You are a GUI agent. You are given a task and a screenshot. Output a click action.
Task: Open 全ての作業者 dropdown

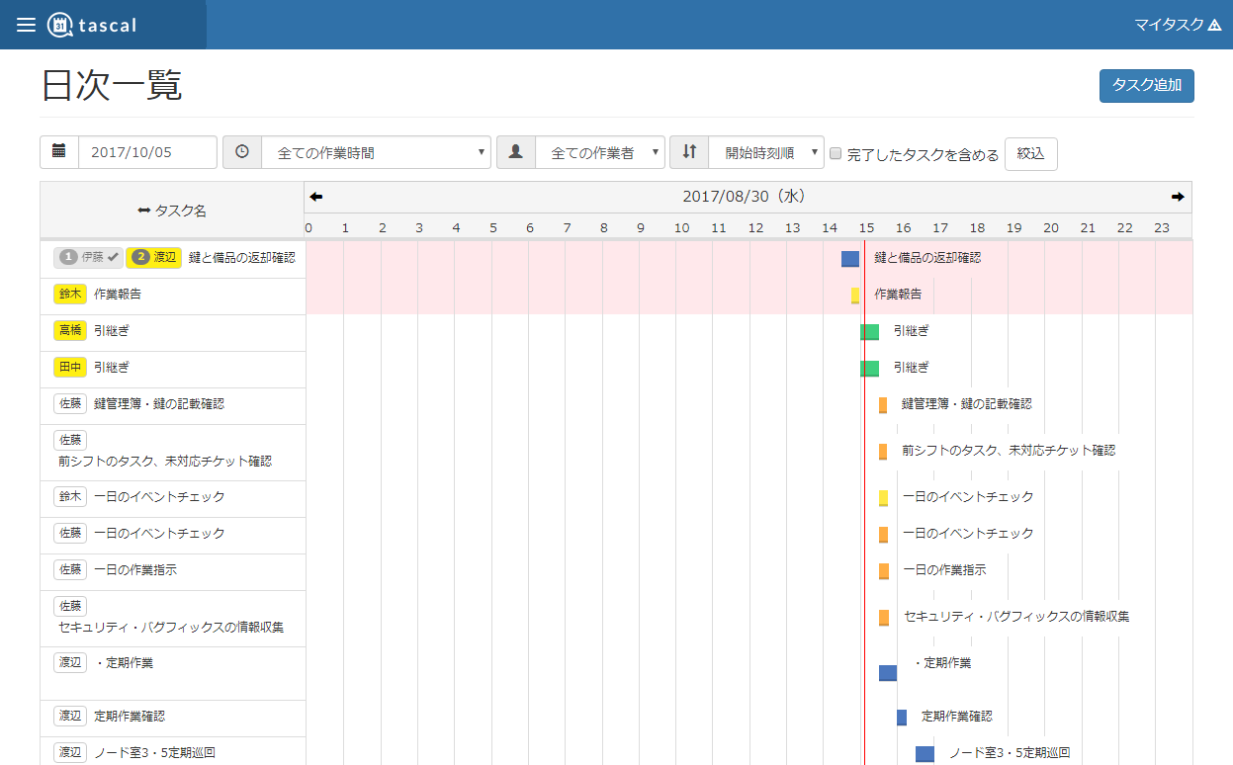pos(600,152)
